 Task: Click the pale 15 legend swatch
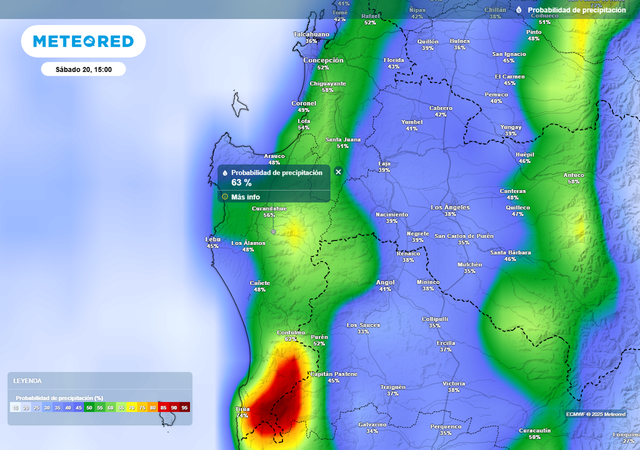(x=16, y=407)
